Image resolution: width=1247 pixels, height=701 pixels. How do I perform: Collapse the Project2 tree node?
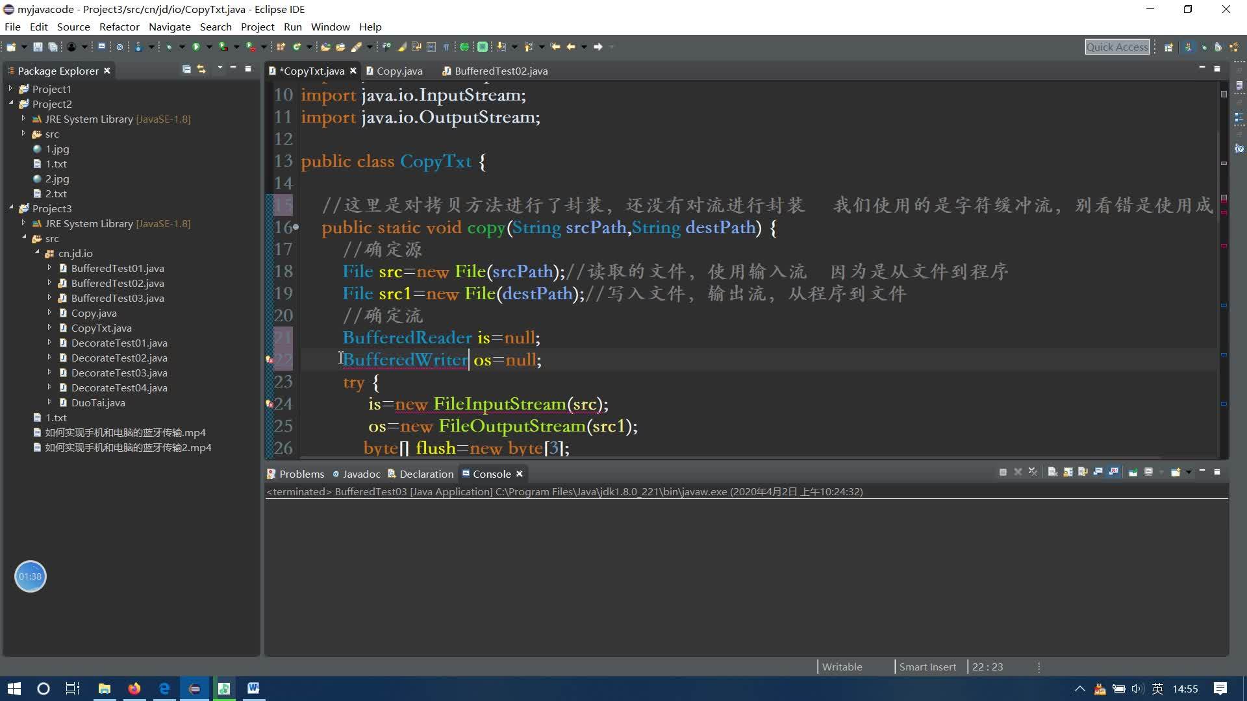pyautogui.click(x=10, y=103)
